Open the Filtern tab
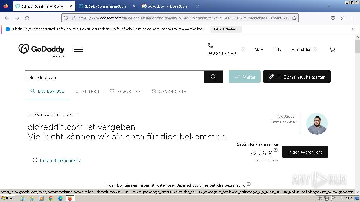This screenshot has height=202, width=360. tap(87, 91)
